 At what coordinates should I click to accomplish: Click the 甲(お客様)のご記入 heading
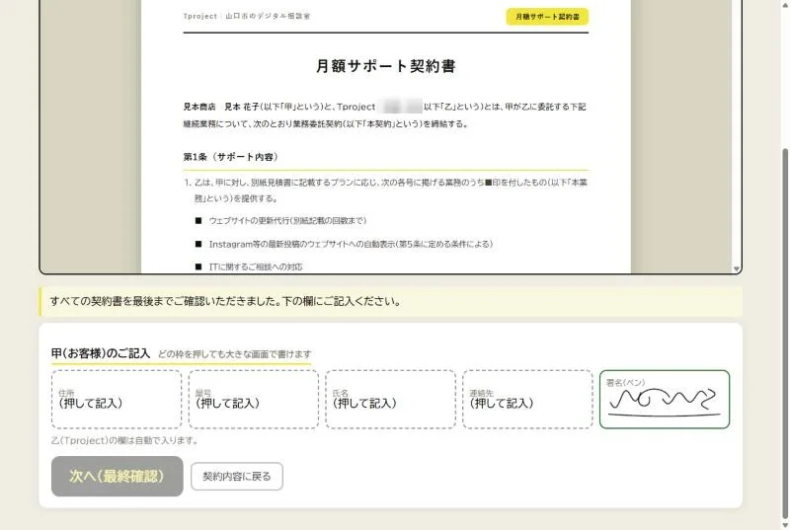(101, 353)
